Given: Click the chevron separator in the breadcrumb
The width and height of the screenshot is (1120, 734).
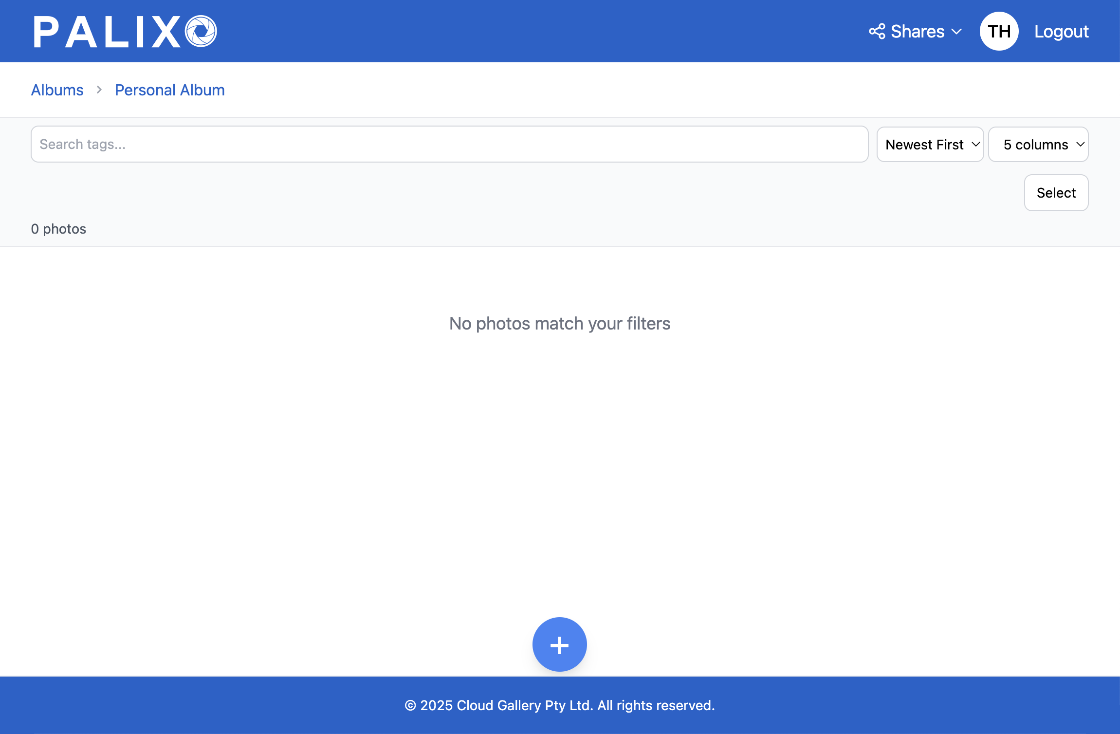Looking at the screenshot, I should 99,90.
